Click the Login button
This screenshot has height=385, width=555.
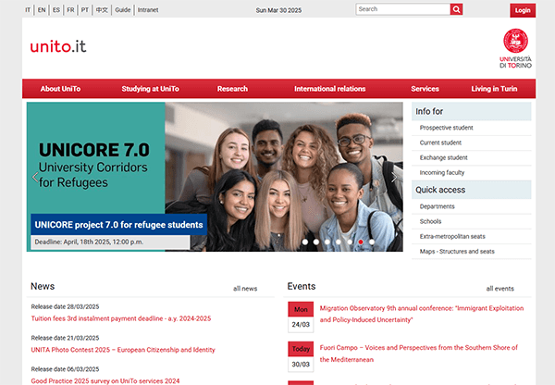(523, 10)
